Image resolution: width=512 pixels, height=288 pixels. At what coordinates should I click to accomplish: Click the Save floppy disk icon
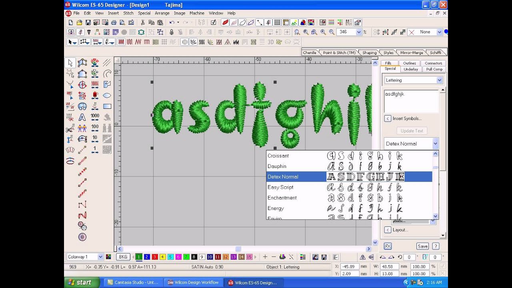coord(88,22)
